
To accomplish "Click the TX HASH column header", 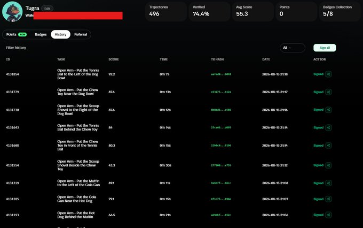I will [x=217, y=59].
